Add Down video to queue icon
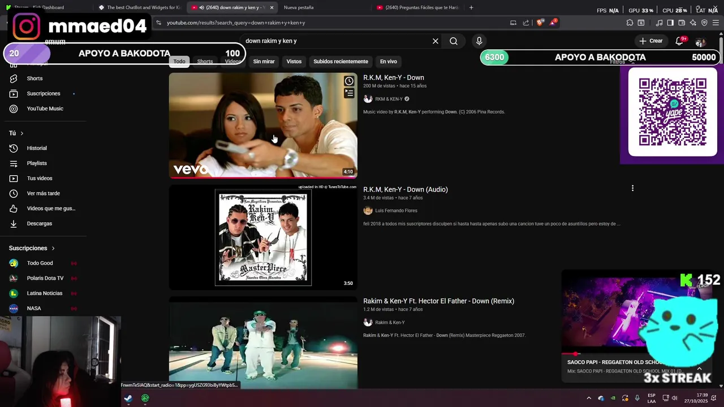This screenshot has height=407, width=724. (x=349, y=93)
